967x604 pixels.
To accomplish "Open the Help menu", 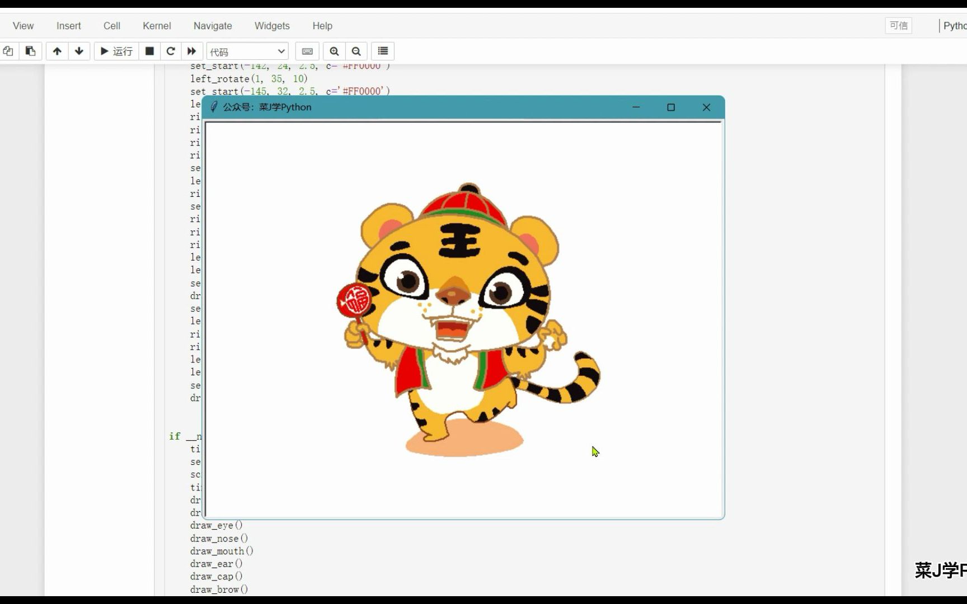I will (322, 26).
